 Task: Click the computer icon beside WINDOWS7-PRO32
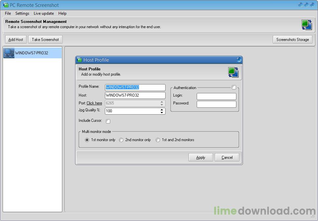pos(8,53)
